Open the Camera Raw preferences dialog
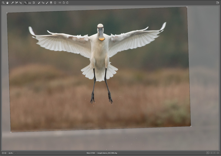The image size is (221, 156). click(60, 3)
